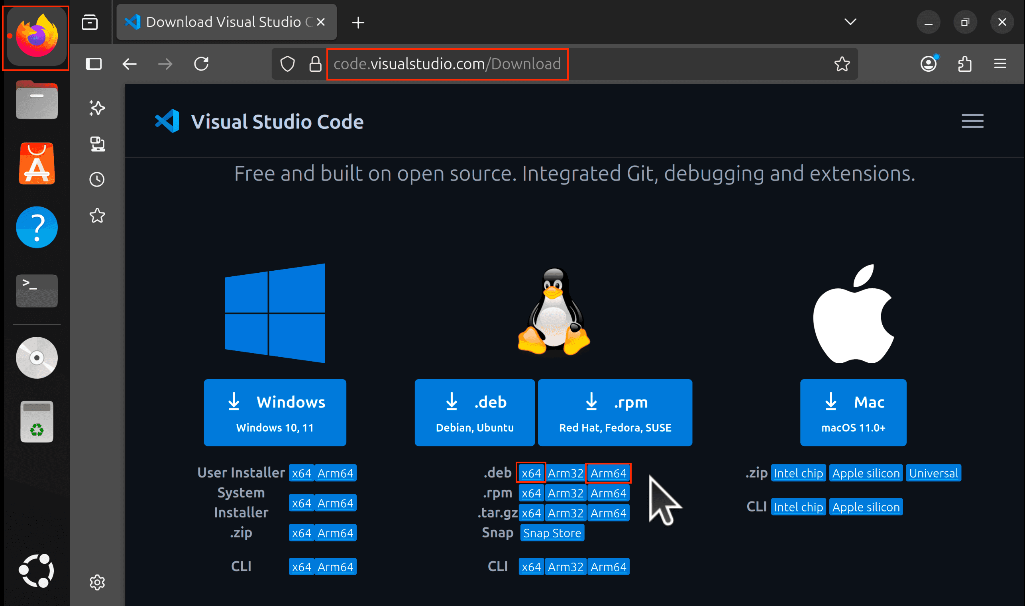Click Linux .deb Arm32 link
This screenshot has width=1025, height=606.
pyautogui.click(x=566, y=473)
